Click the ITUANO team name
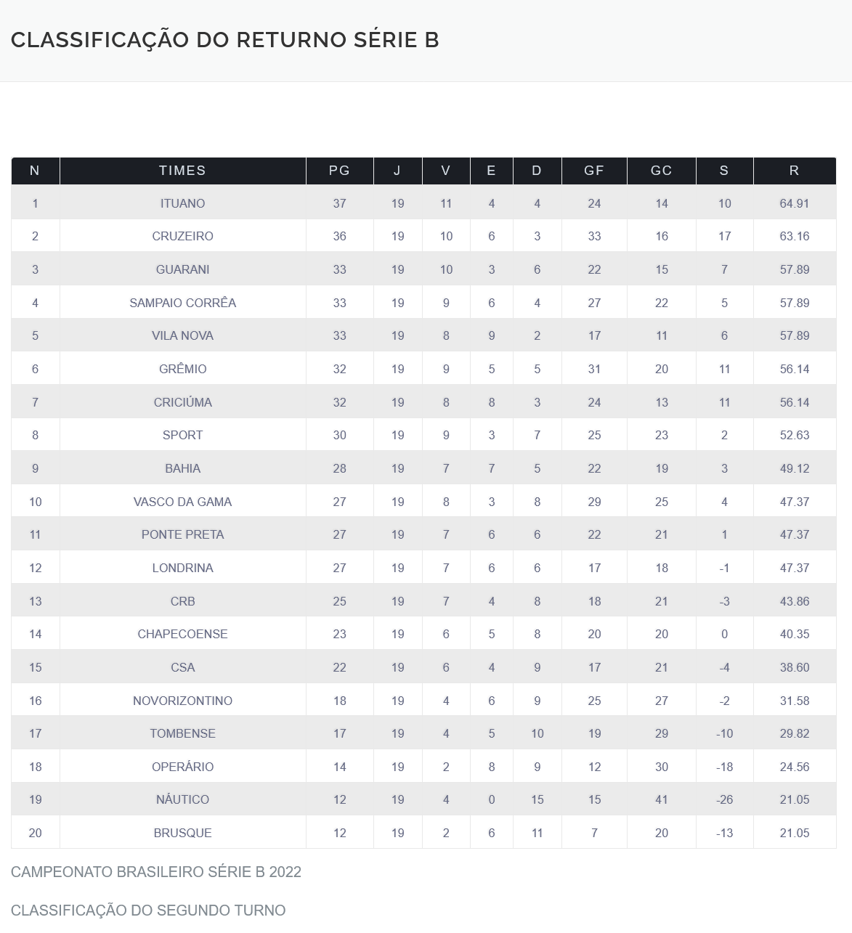Viewport: 852px width, 933px height. (182, 203)
